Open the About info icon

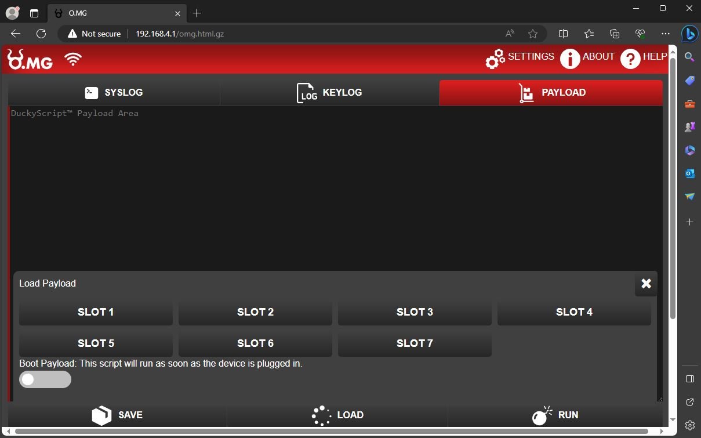[570, 59]
